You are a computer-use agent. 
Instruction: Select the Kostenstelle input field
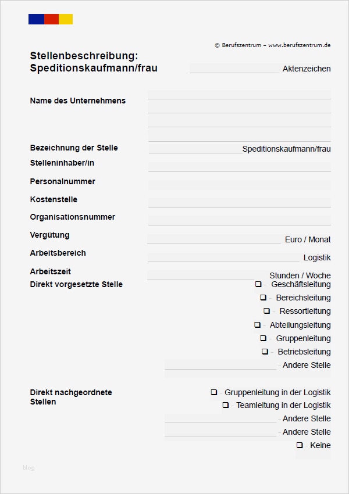239,203
